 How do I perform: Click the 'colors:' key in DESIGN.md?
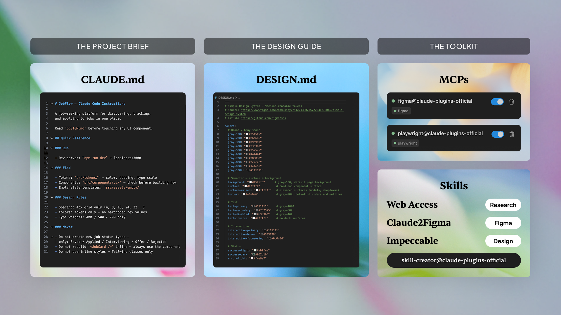230,126
